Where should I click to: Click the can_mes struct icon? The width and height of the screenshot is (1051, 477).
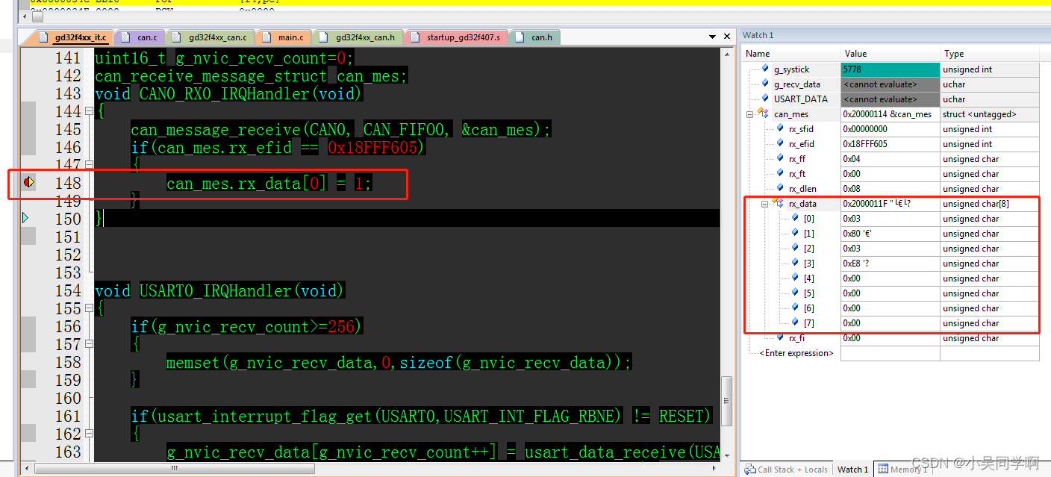click(763, 113)
